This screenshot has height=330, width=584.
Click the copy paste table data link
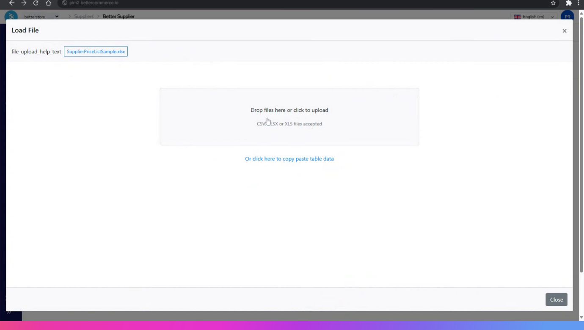coord(289,159)
